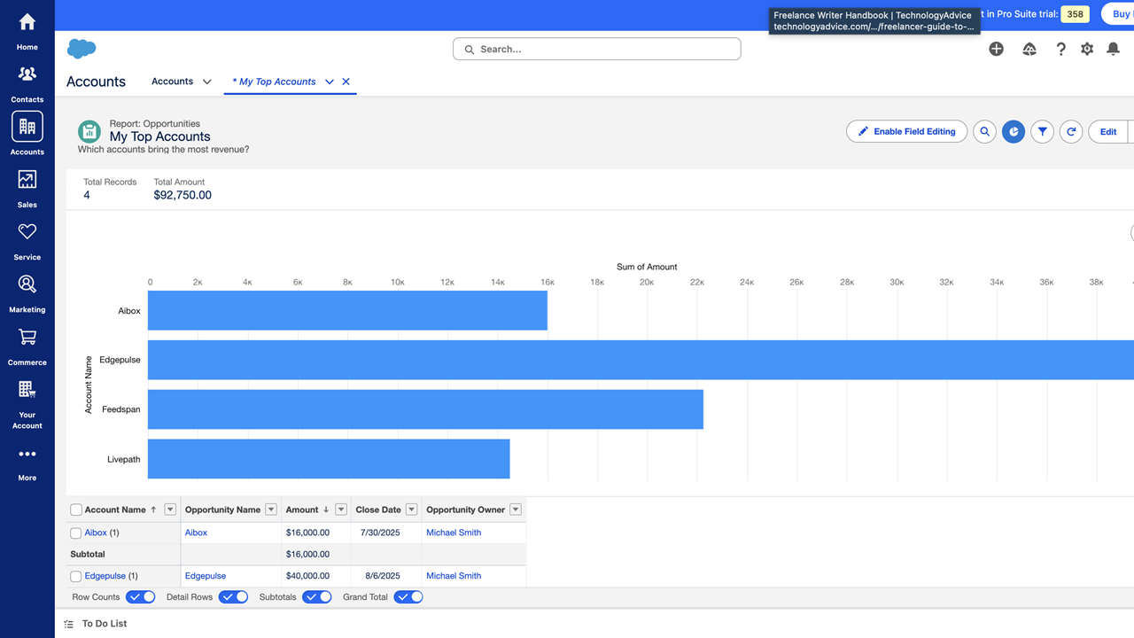Screen dimensions: 1134x638
Task: Toggle Grand Total switch
Action: (x=408, y=597)
